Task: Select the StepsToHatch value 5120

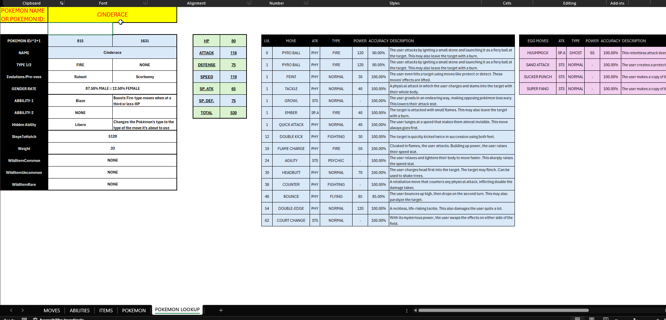Action: click(x=112, y=136)
